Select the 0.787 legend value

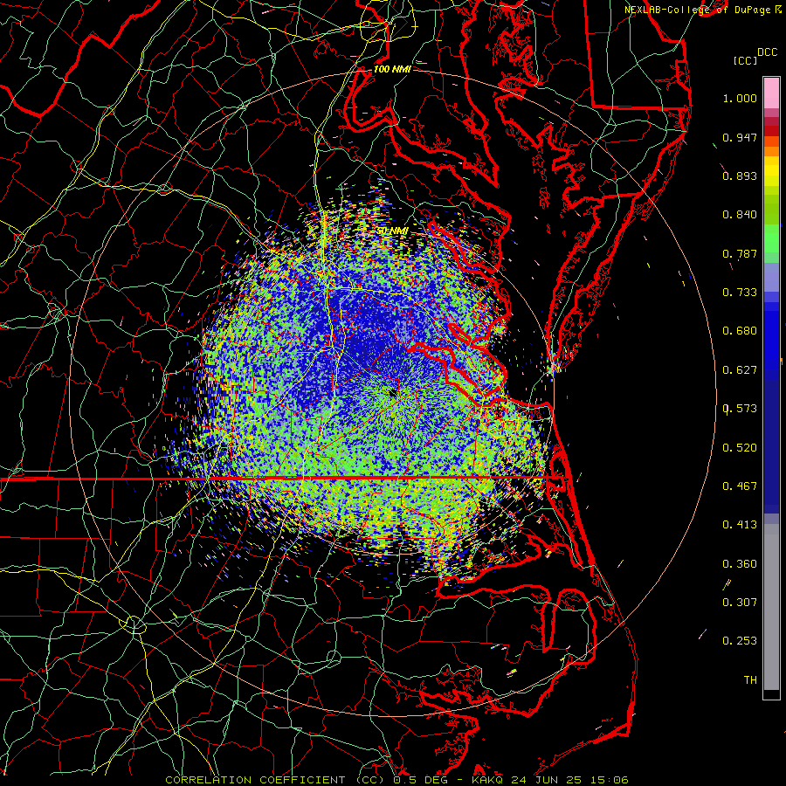point(740,253)
